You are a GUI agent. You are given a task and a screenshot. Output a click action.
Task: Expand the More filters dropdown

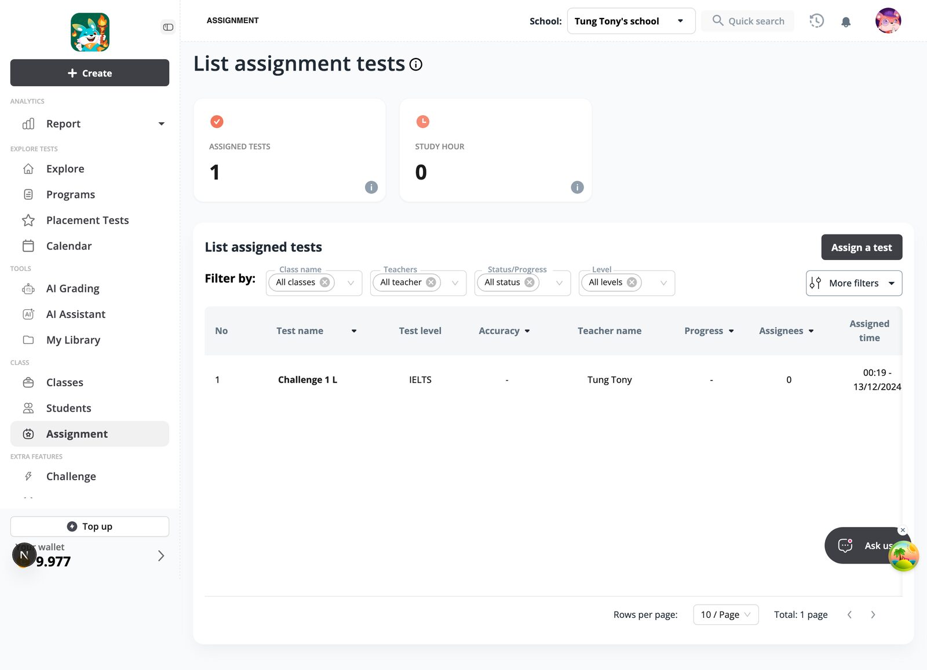click(x=853, y=283)
